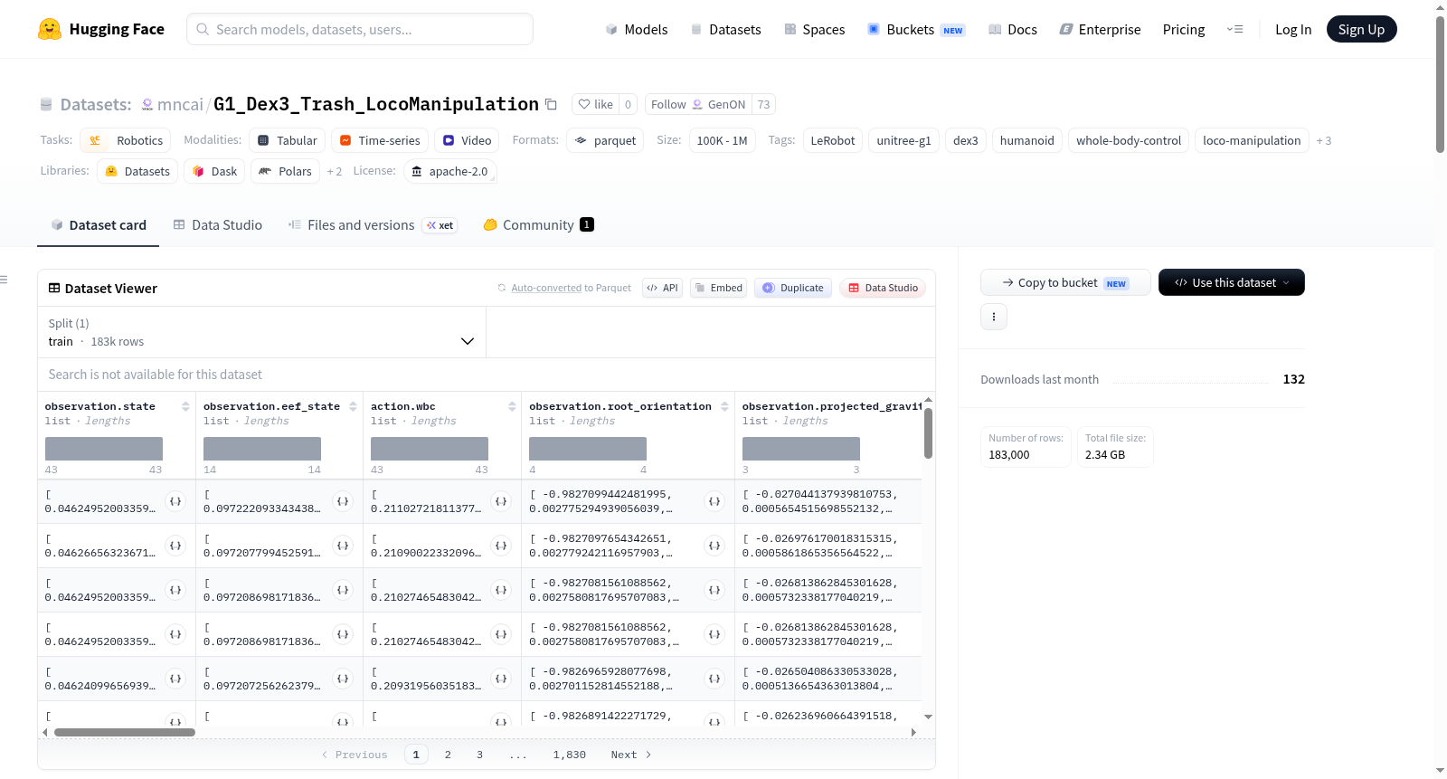
Task: Open the three-dot more options button
Action: tap(994, 317)
